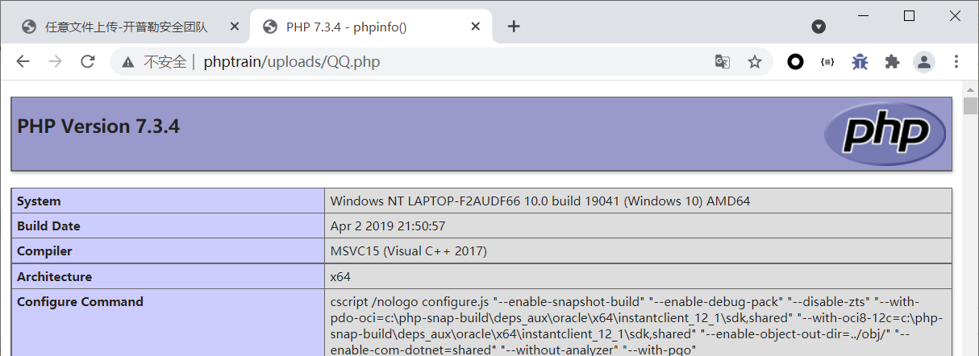Minimize the Chrome window
The image size is (979, 356).
click(863, 16)
